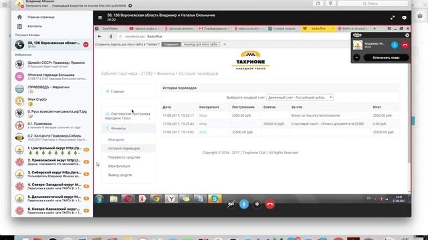
Task: Open the chat bubble icon in call header
Action: pyautogui.click(x=404, y=18)
